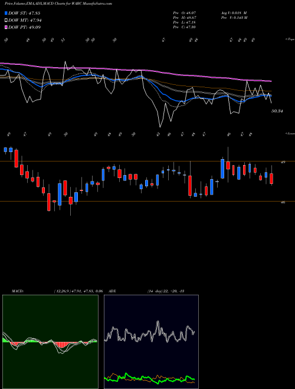Click the 'Pre H: 48.67' high value
295x389 pixels.
pyautogui.click(x=185, y=18)
